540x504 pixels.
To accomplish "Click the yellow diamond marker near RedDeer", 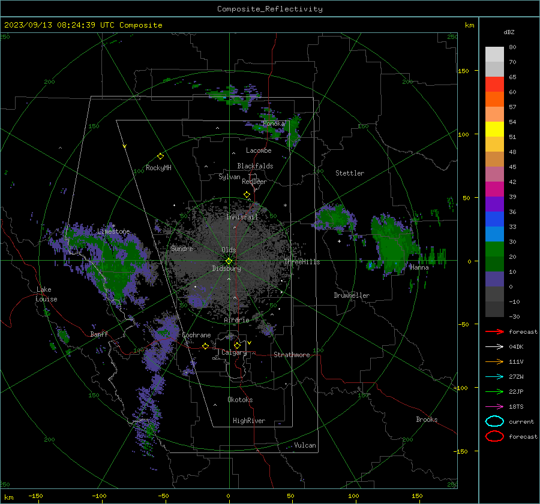I will [x=247, y=195].
